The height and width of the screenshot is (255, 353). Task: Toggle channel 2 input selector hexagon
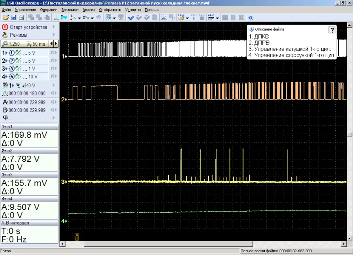pos(11,61)
